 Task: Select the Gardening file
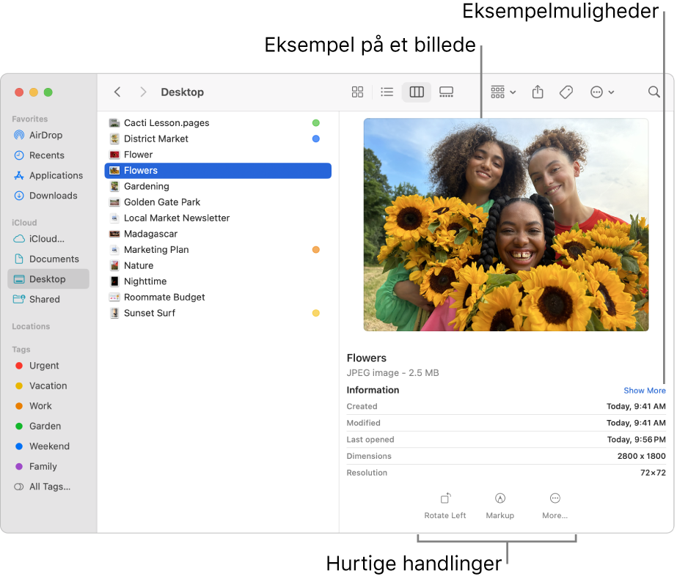(x=218, y=186)
